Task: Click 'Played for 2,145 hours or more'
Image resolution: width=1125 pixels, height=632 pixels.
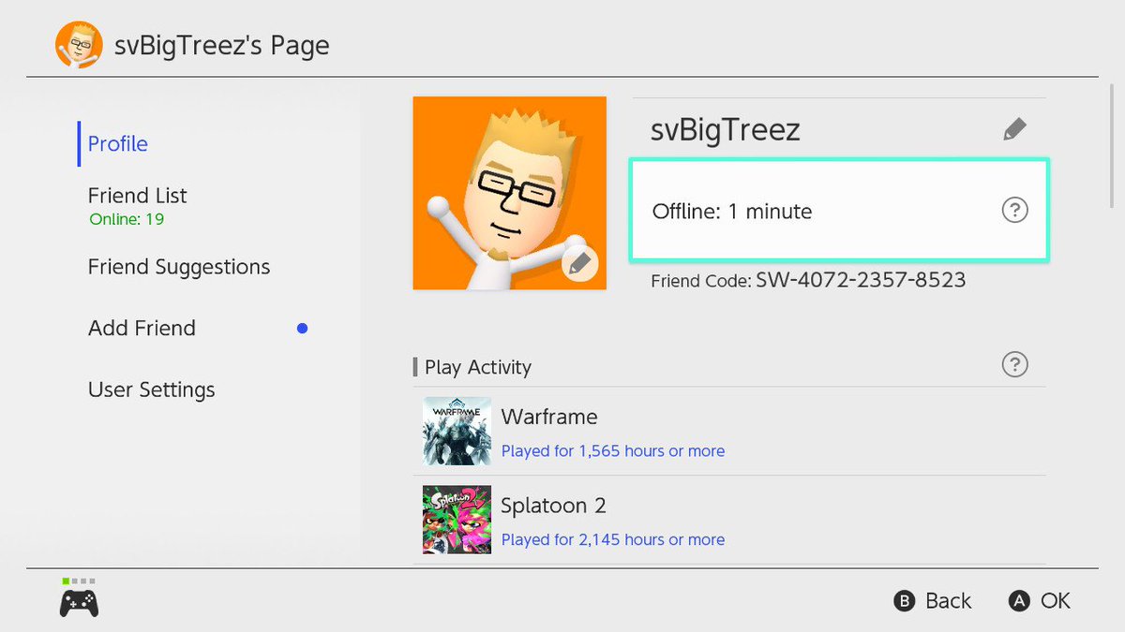Action: coord(613,539)
